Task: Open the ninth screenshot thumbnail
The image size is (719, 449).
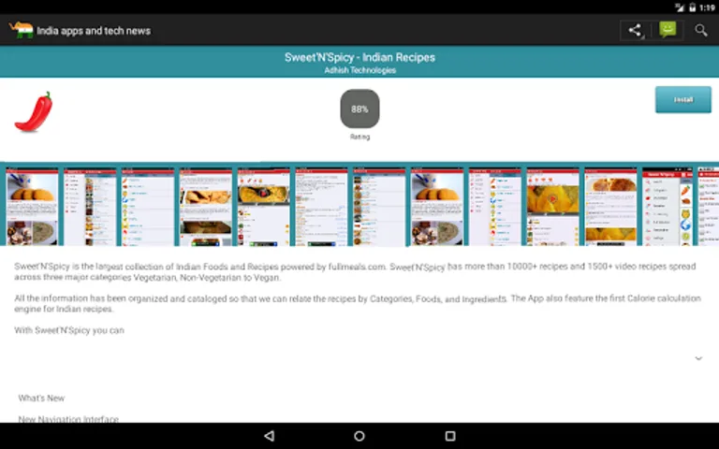Action: point(494,207)
